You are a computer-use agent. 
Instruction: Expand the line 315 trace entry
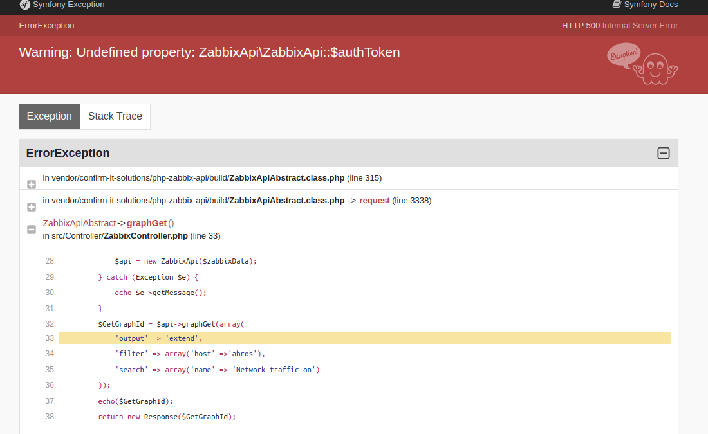click(32, 185)
